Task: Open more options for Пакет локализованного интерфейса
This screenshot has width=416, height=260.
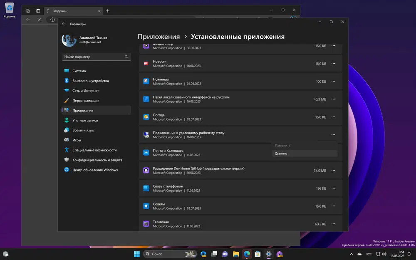Action: click(x=333, y=99)
